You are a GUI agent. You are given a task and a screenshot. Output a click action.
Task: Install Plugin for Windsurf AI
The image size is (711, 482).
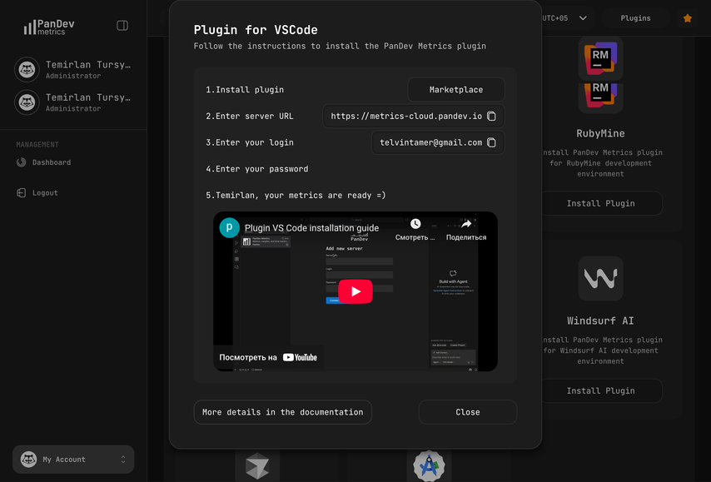click(x=600, y=391)
